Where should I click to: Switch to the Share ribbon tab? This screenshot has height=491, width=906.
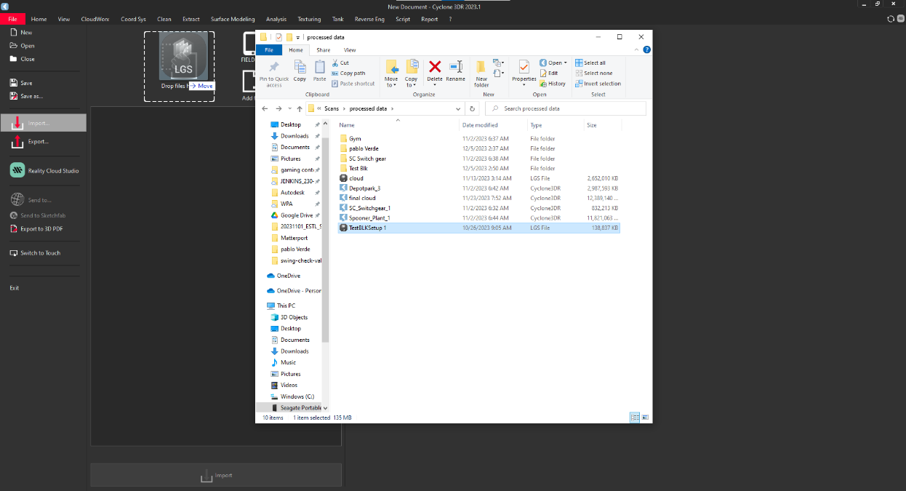(x=324, y=50)
